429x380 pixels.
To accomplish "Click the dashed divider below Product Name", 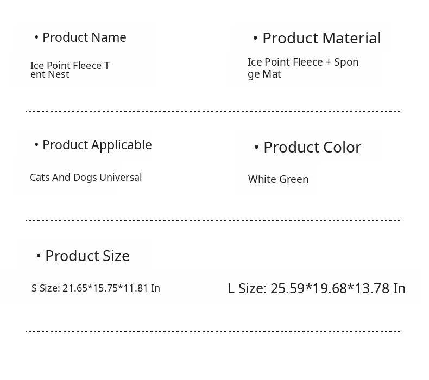I will (213, 111).
